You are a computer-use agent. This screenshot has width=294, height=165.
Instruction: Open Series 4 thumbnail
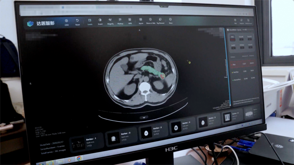point(183,126)
